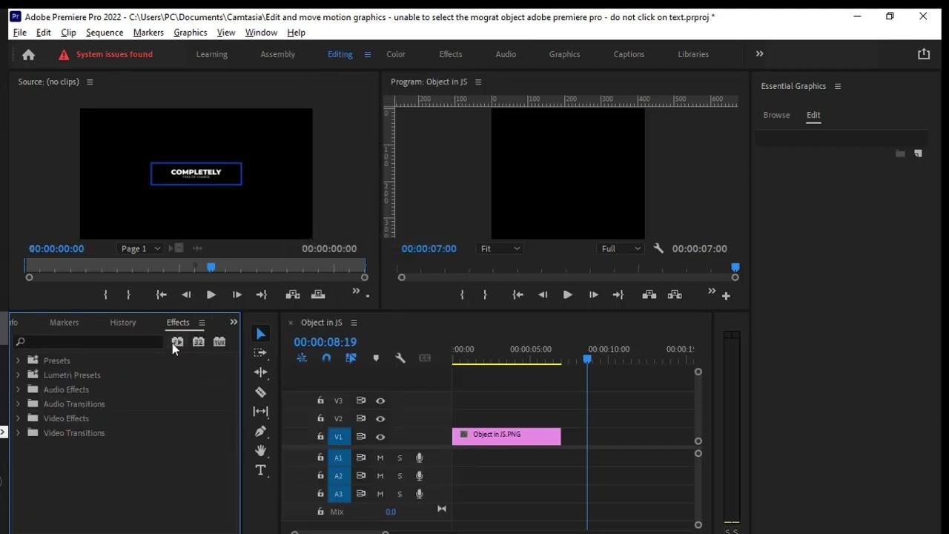Expand the Video Effects folder
949x534 pixels.
point(18,418)
